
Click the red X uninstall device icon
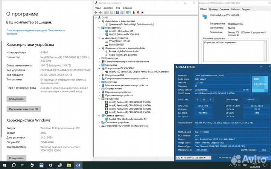click(138, 12)
